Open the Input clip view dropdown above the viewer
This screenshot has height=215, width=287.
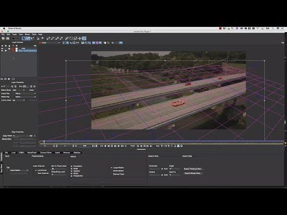coord(50,42)
